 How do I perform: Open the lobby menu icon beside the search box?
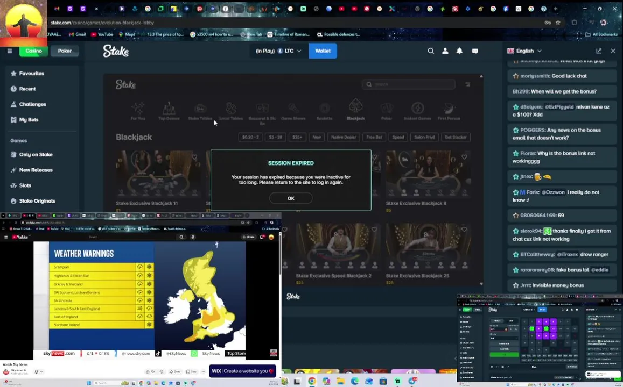(467, 84)
